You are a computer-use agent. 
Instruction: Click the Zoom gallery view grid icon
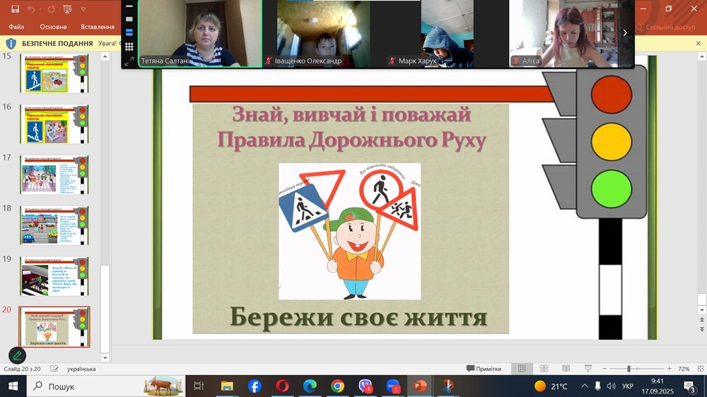pos(129,47)
